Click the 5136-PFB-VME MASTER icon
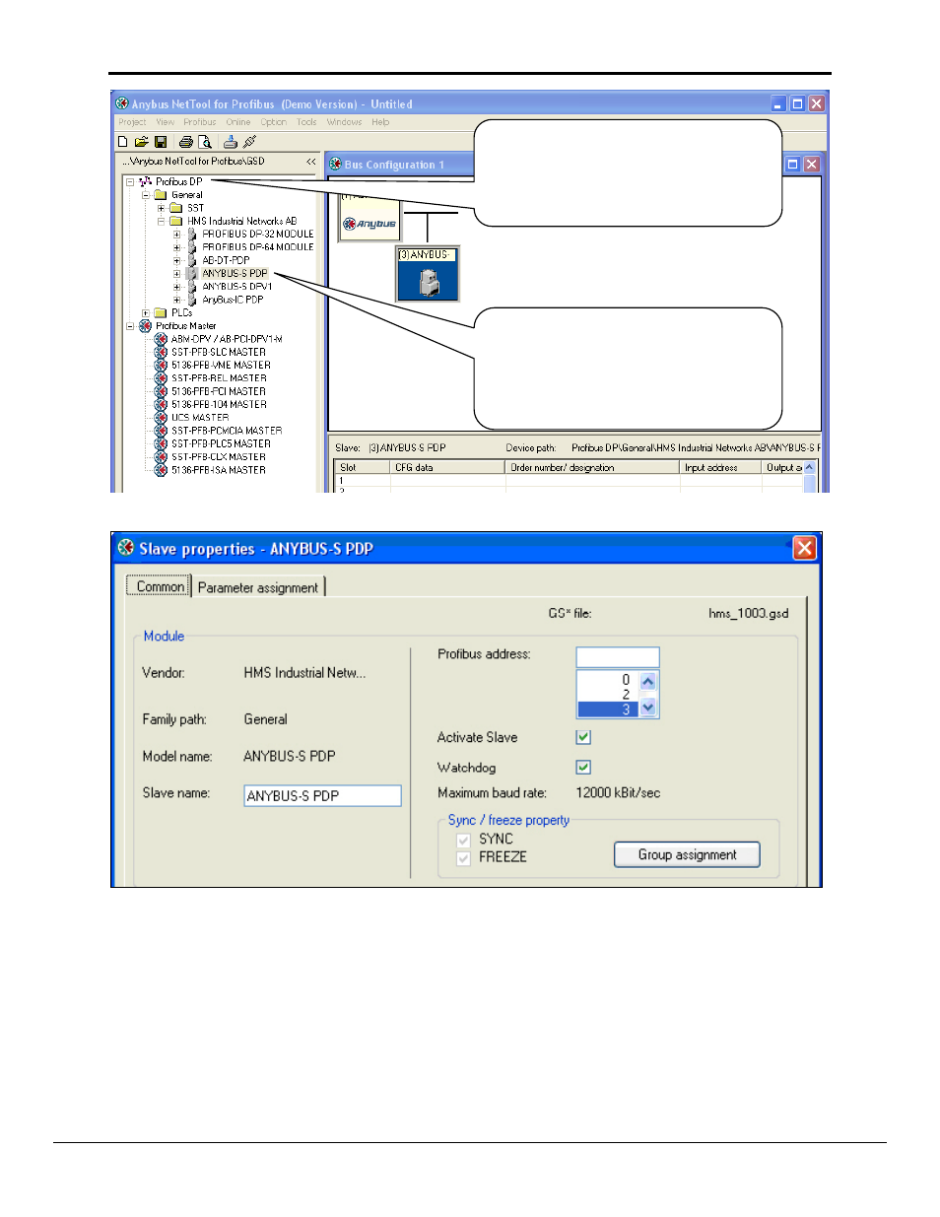 (x=161, y=365)
